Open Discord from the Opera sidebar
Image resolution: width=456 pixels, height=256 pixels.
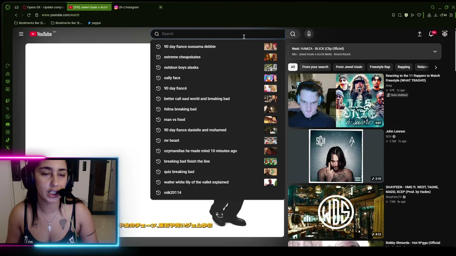(x=8, y=124)
